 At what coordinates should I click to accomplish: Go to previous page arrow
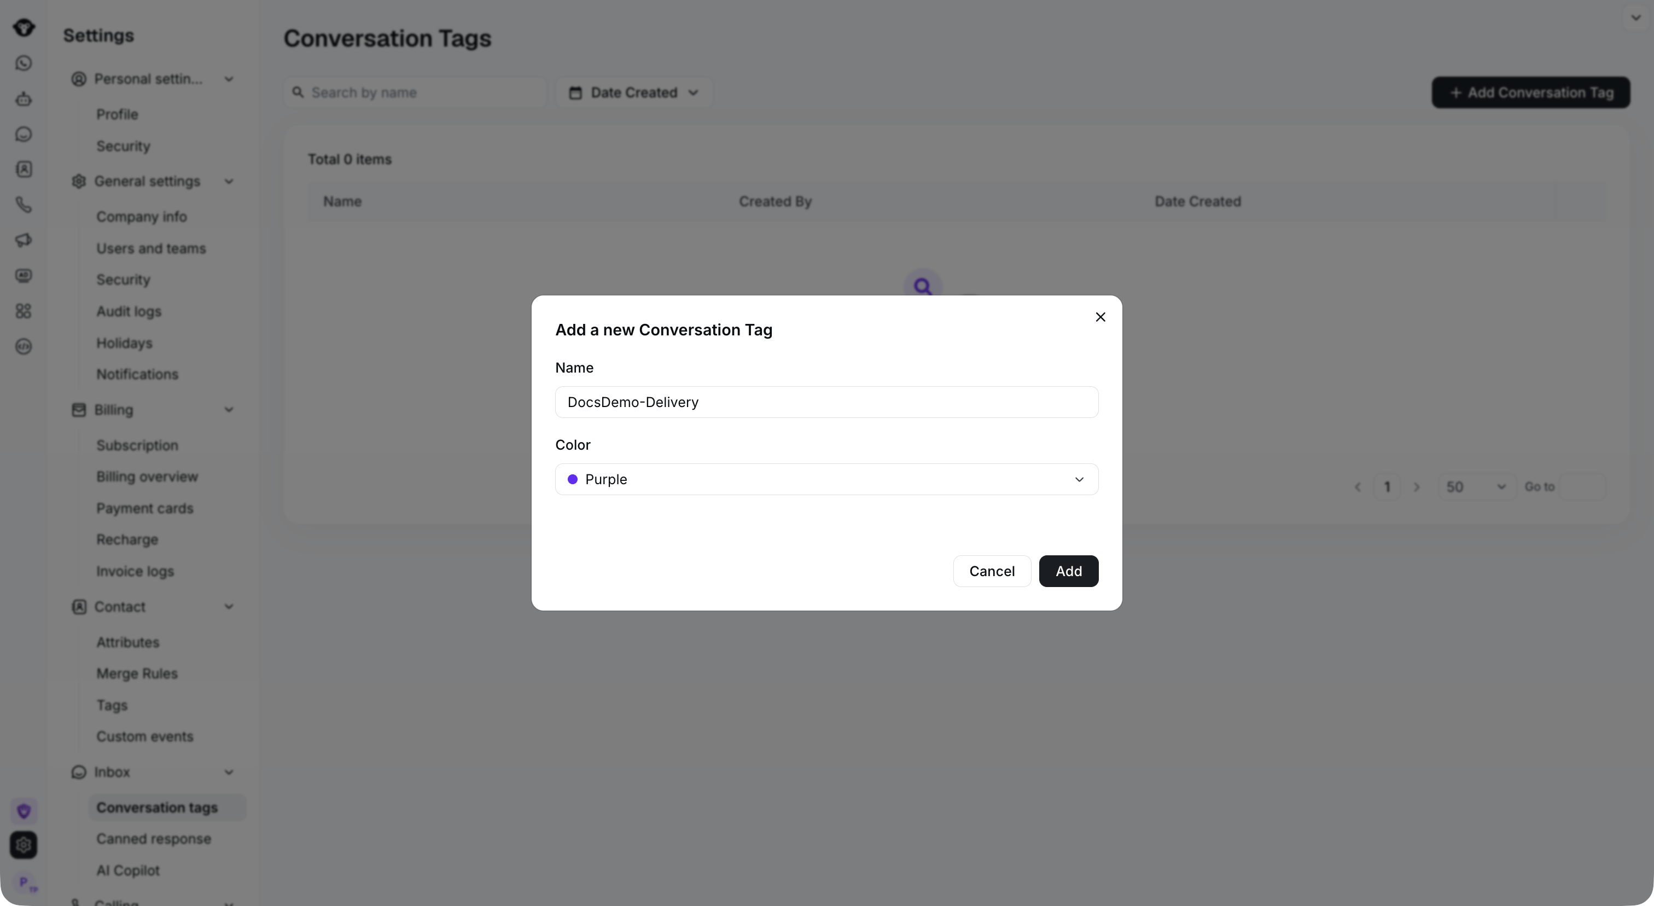1358,487
